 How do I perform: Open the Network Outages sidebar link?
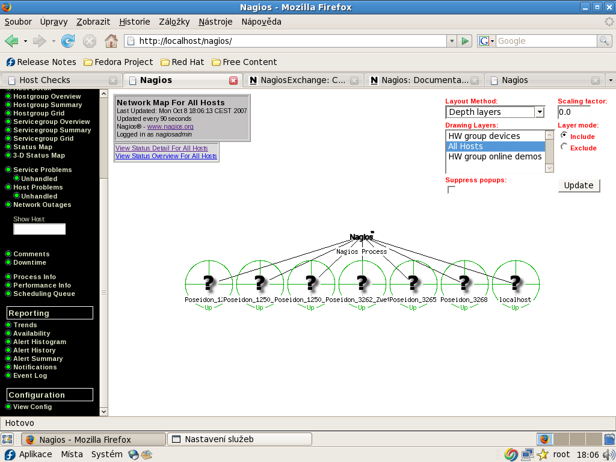[42, 205]
